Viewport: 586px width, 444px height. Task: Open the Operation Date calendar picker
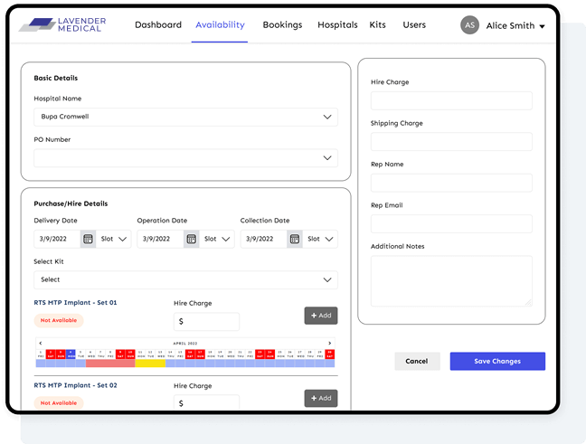pyautogui.click(x=192, y=239)
